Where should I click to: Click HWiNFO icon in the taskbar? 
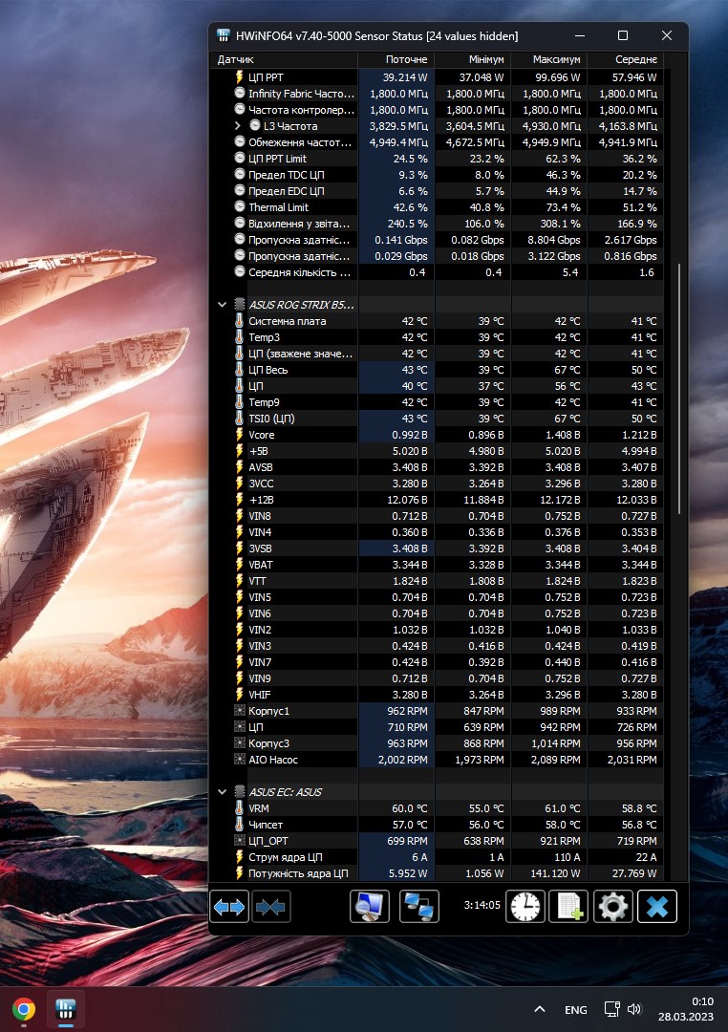pyautogui.click(x=65, y=1009)
